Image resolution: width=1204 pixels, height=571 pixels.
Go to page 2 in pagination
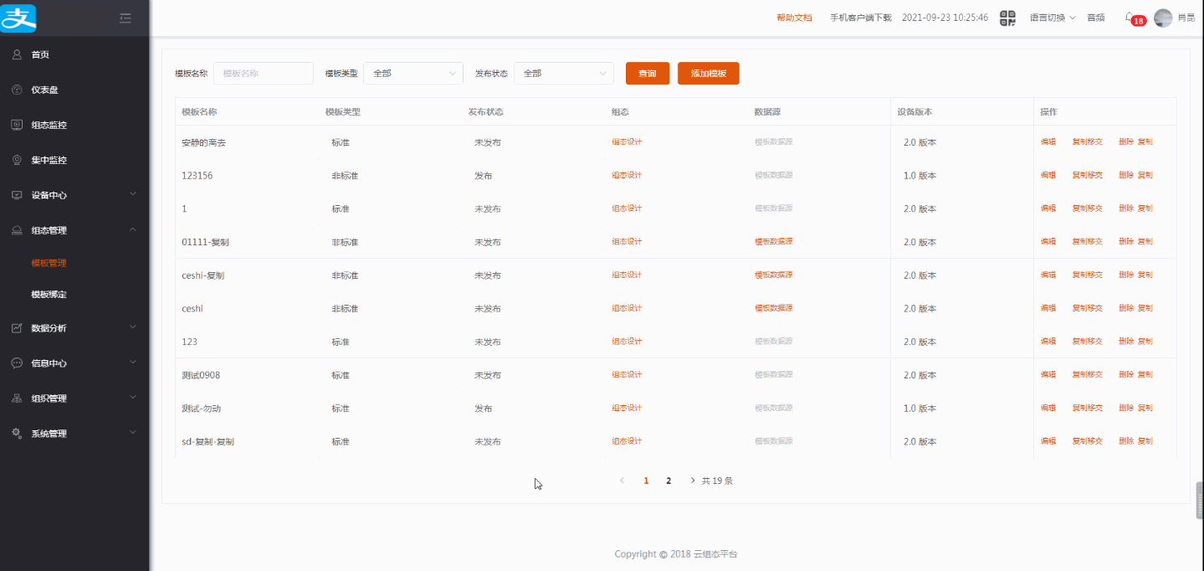[x=669, y=481]
